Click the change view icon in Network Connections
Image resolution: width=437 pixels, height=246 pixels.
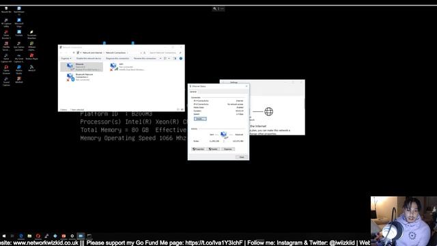(165, 58)
